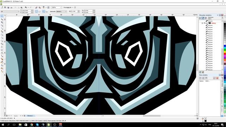The height and width of the screenshot is (127, 226).
Task: Open Layer Manager view button
Action: pos(206,18)
